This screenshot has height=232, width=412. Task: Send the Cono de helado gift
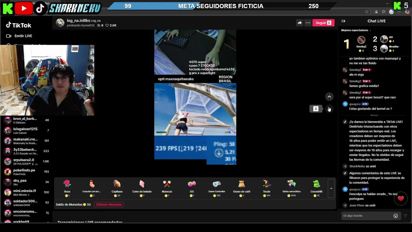142,188
